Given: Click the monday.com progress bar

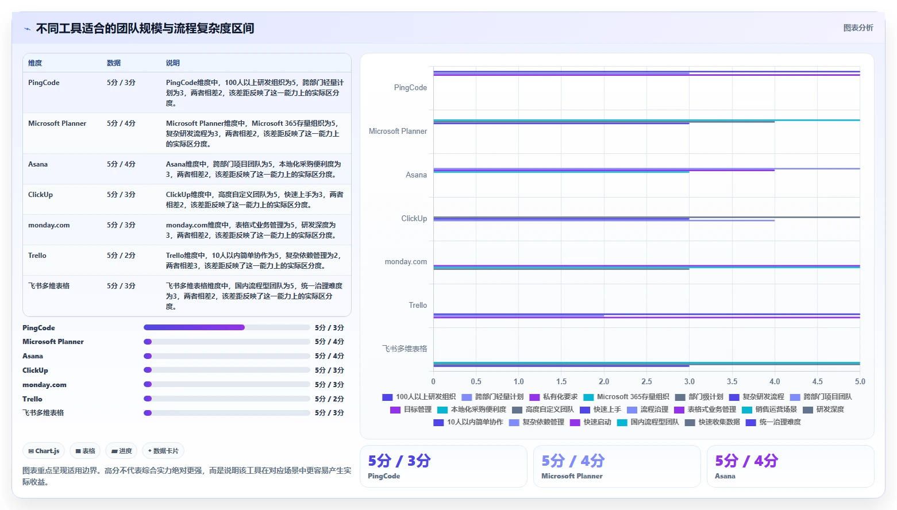Looking at the screenshot, I should (227, 384).
